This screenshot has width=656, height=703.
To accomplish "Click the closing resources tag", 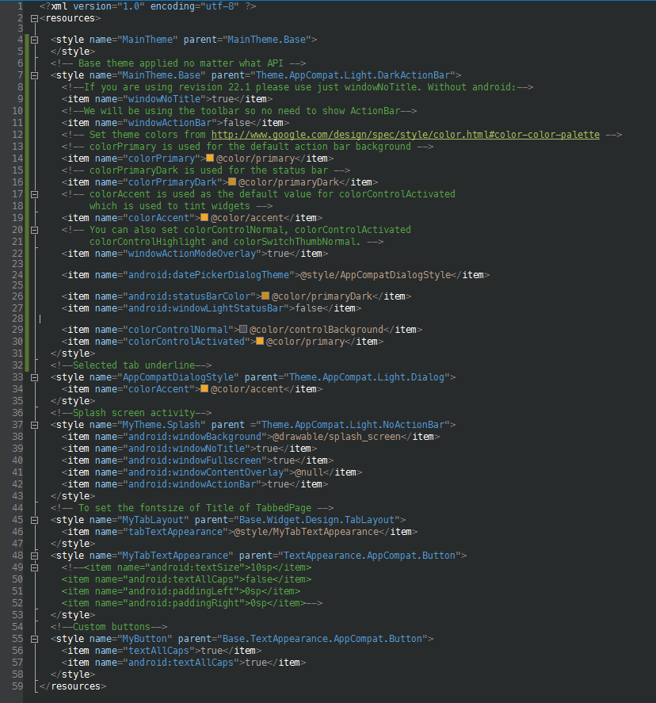I will (73, 686).
